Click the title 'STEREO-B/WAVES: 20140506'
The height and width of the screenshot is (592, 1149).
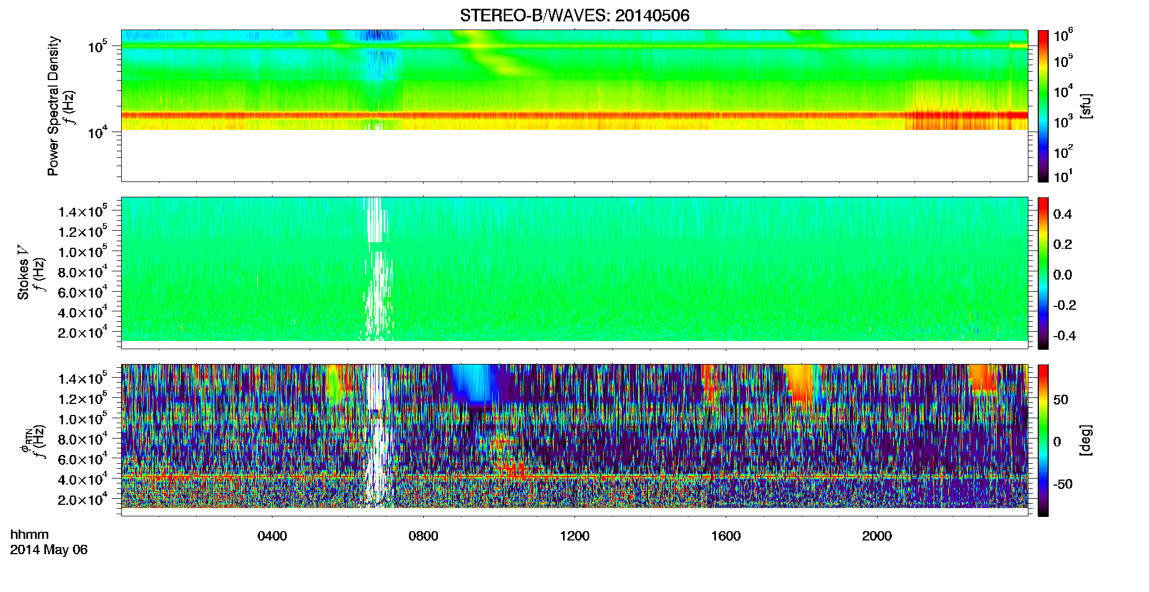pyautogui.click(x=574, y=15)
